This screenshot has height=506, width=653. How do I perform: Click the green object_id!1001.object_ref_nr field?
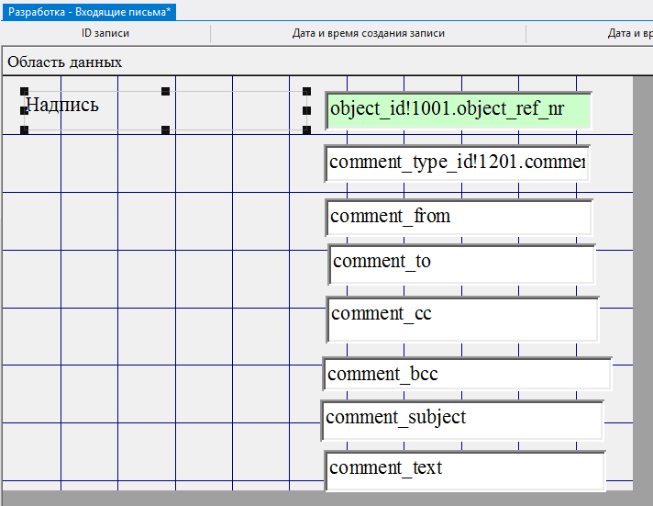tap(458, 110)
